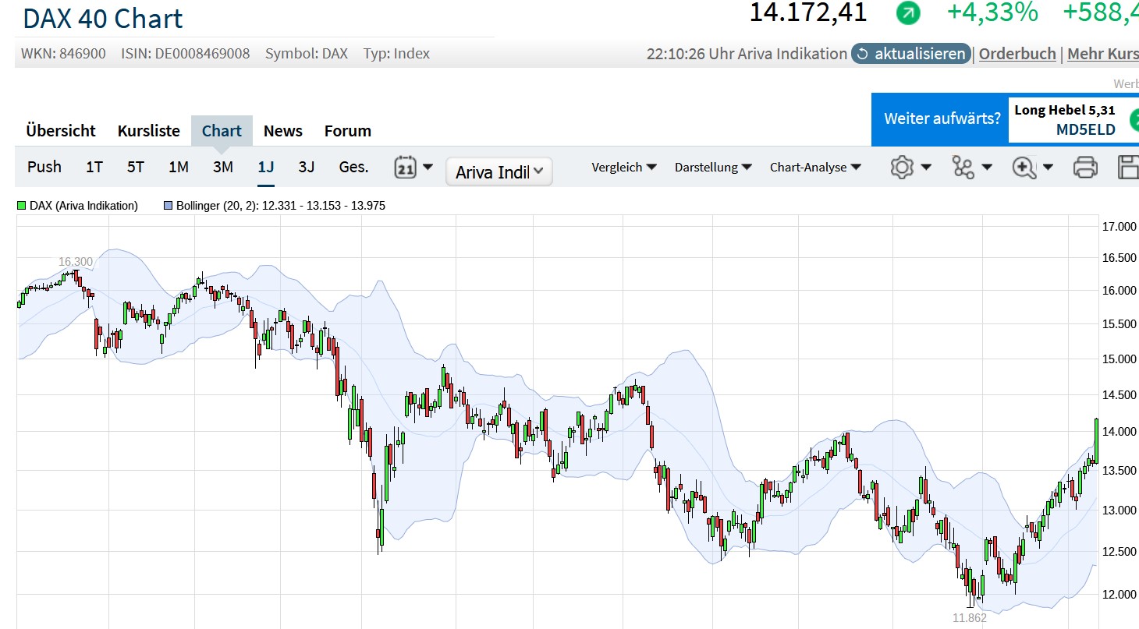
Task: Open the Darstellung dropdown menu
Action: click(x=712, y=167)
